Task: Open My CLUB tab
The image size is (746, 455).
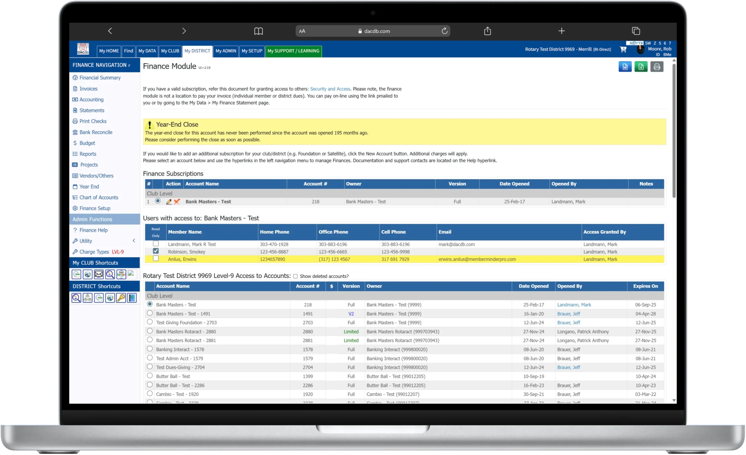Action: 170,51
